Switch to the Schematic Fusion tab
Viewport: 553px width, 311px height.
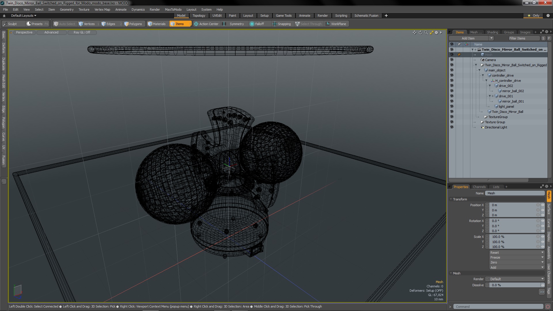point(366,16)
